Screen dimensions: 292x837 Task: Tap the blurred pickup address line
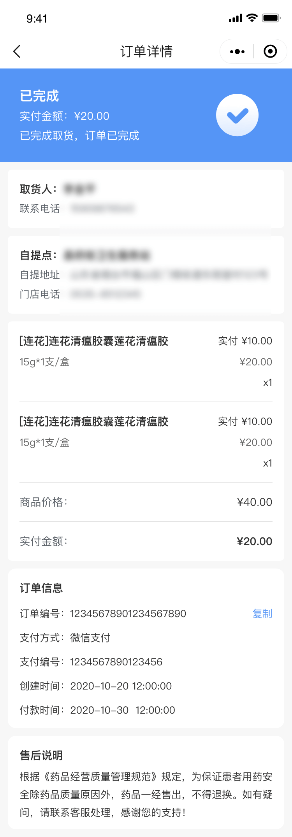(169, 275)
